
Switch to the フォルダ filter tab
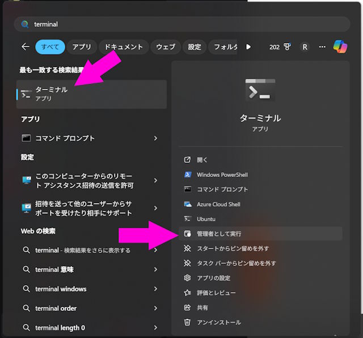click(223, 47)
